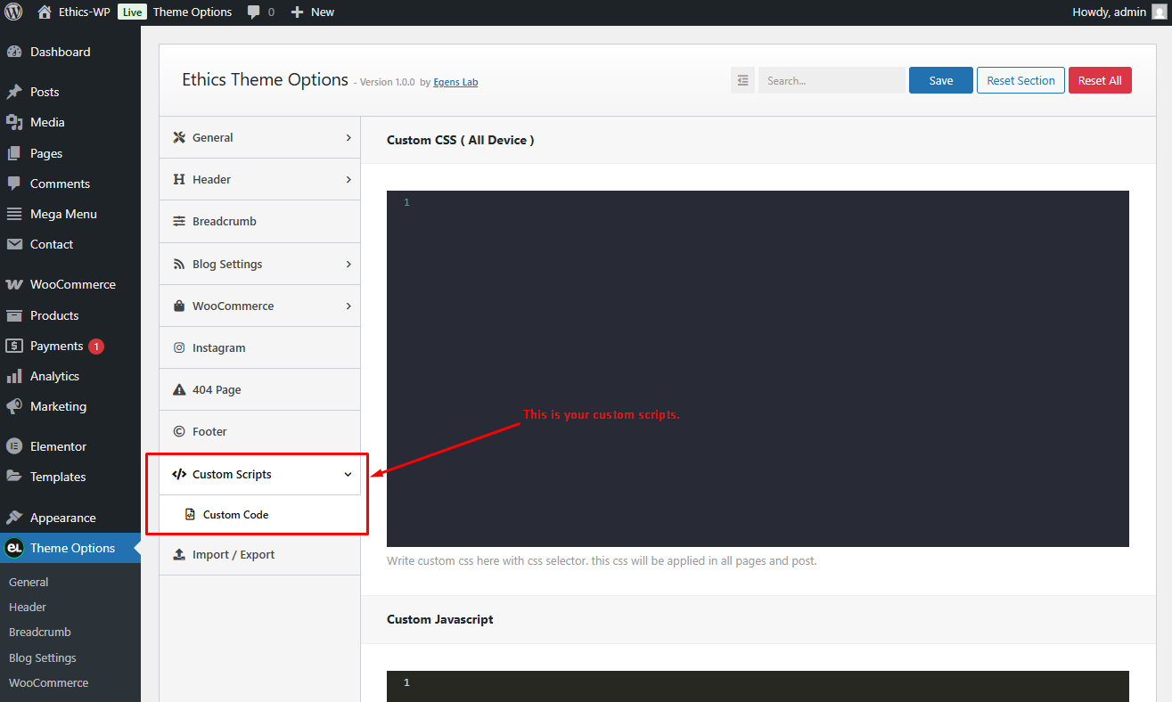Click the plus New icon in admin bar
Viewport: 1172px width, 702px height.
tap(298, 12)
